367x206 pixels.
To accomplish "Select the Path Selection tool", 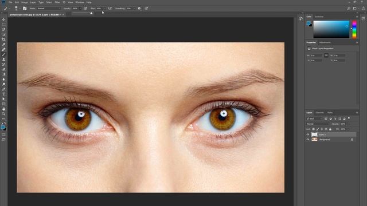I will [3, 99].
